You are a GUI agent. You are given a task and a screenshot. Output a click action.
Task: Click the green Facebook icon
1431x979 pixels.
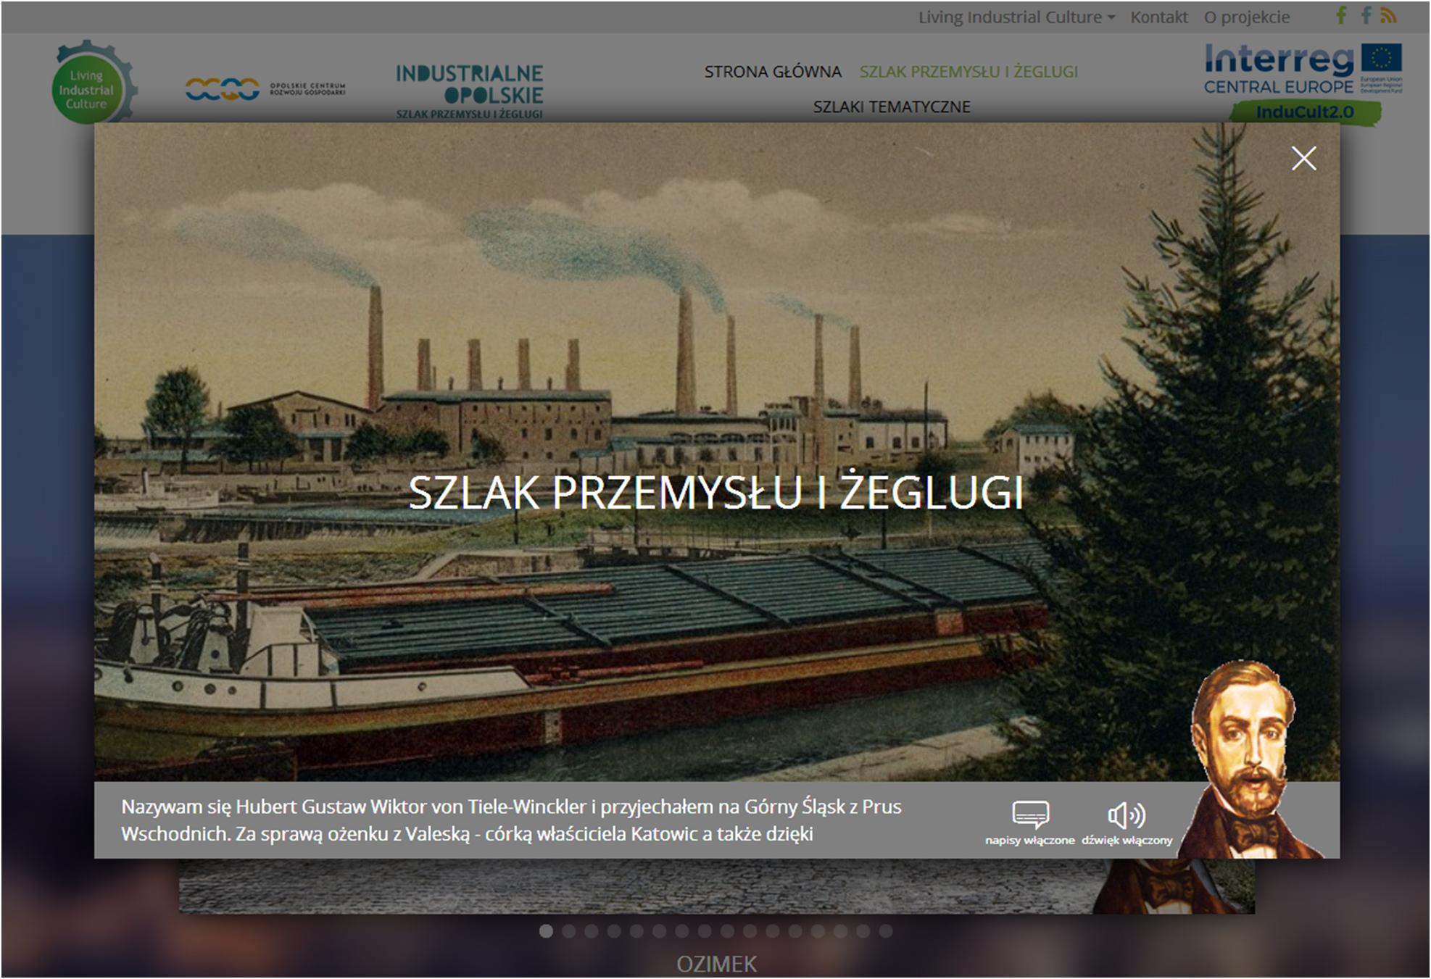point(1341,15)
